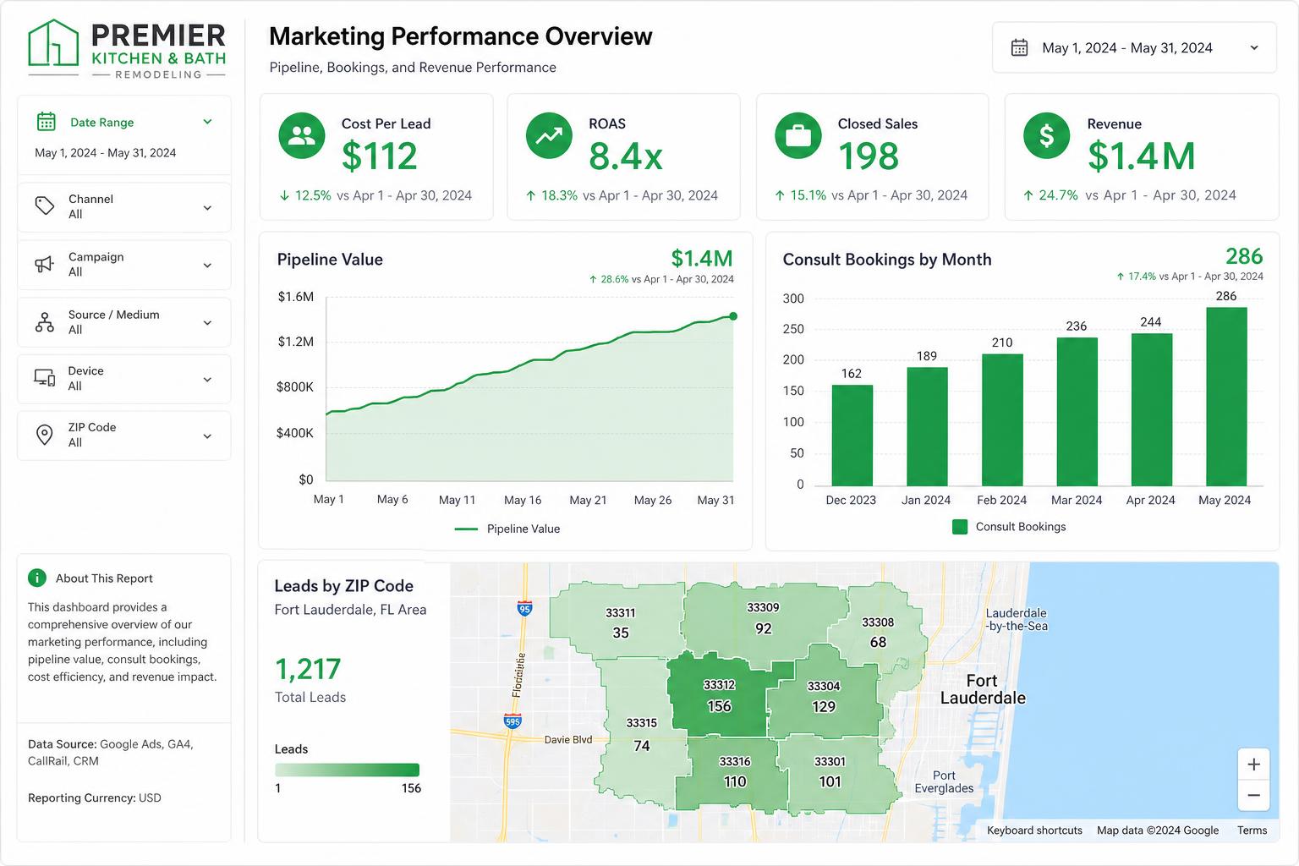This screenshot has height=866, width=1299.
Task: Open the Source / Medium dropdown
Action: click(124, 322)
